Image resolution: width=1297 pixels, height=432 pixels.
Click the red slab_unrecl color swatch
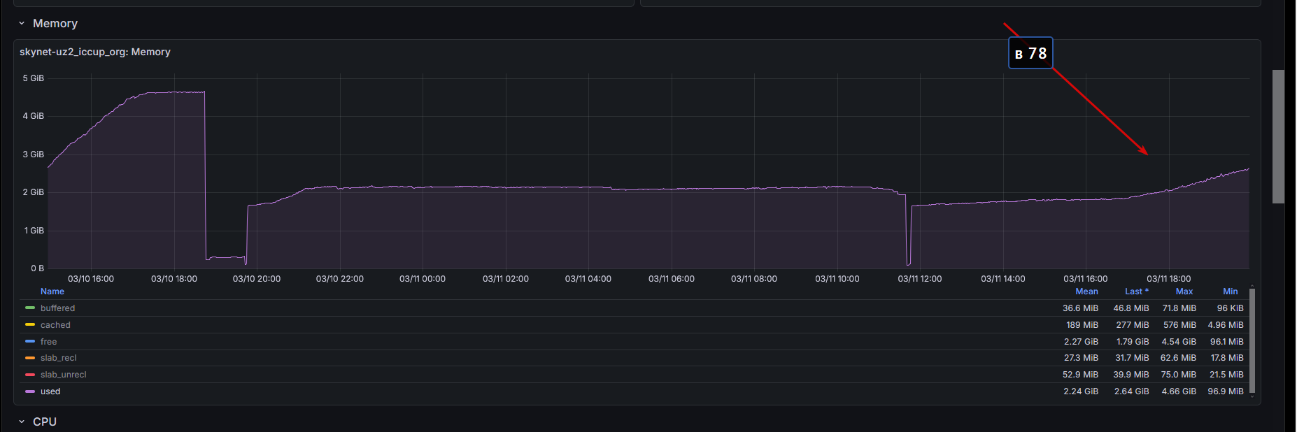(30, 375)
